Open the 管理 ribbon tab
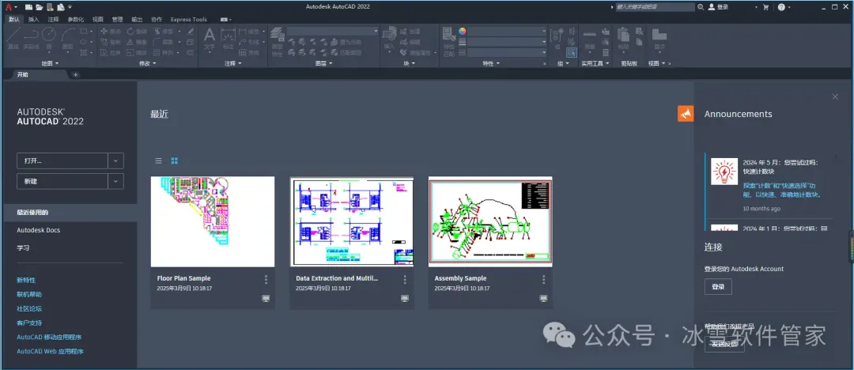The image size is (854, 370). (x=118, y=19)
